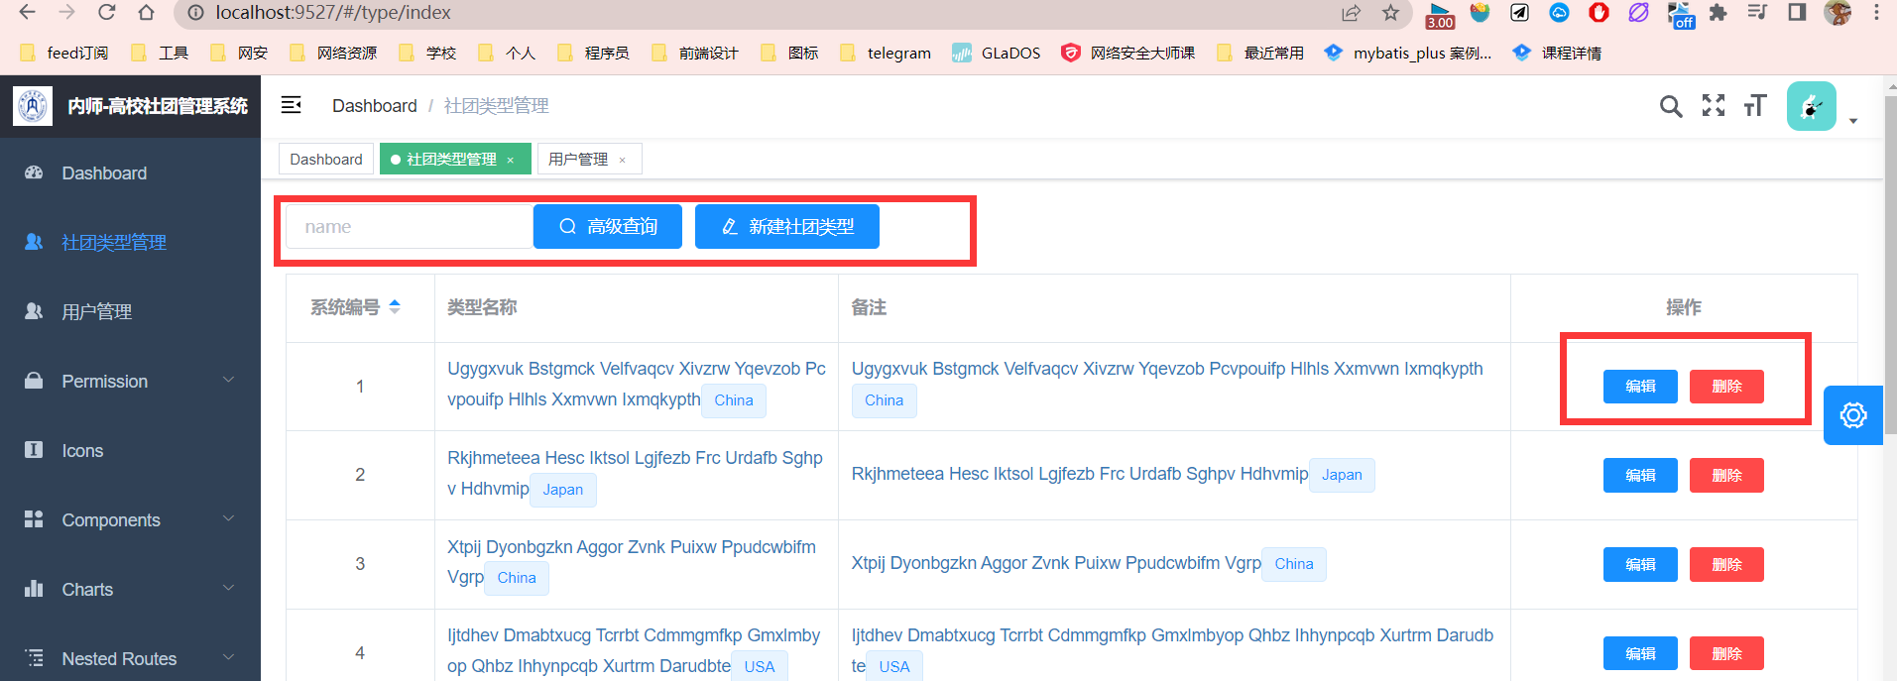Close the 社团类型管理 tab

tap(511, 161)
